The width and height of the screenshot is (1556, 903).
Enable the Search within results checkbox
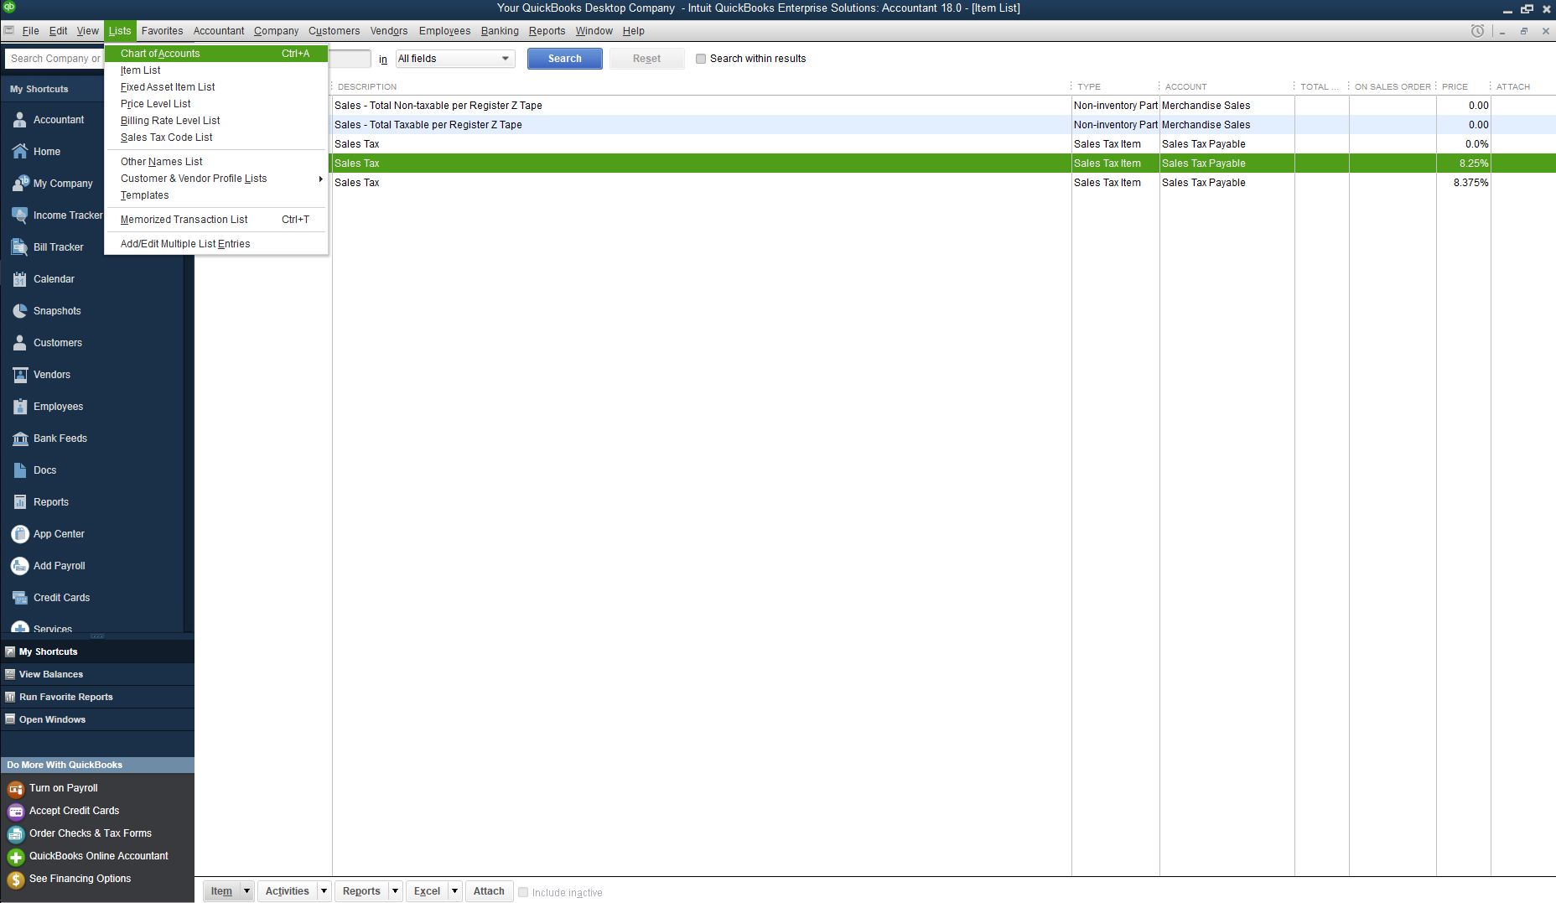(701, 59)
